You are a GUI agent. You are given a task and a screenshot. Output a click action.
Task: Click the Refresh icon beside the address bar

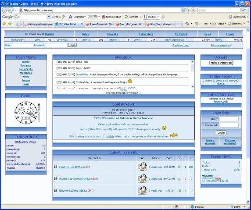coord(188,10)
